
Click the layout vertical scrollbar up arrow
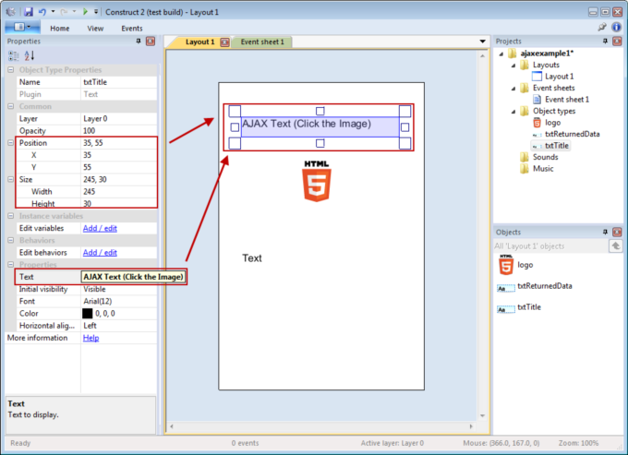483,56
